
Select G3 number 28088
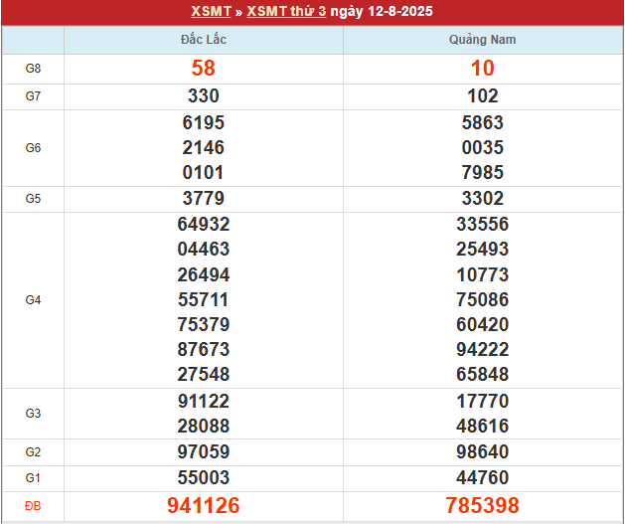click(204, 427)
